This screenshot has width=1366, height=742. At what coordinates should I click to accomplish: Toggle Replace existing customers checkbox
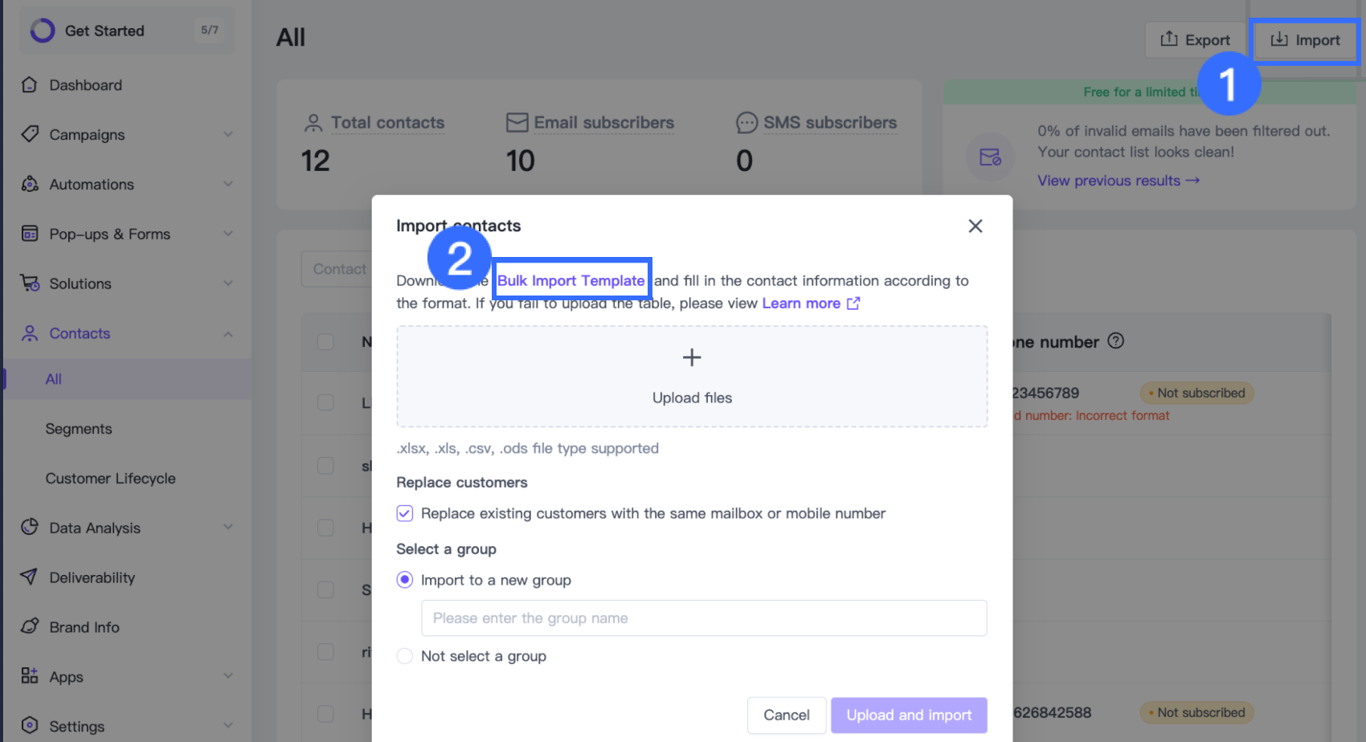tap(405, 513)
